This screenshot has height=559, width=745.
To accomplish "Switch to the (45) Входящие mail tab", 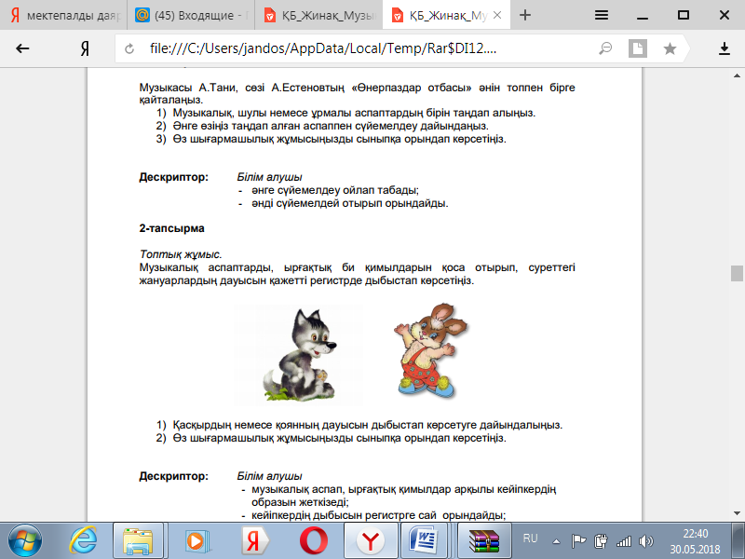I will click(191, 15).
